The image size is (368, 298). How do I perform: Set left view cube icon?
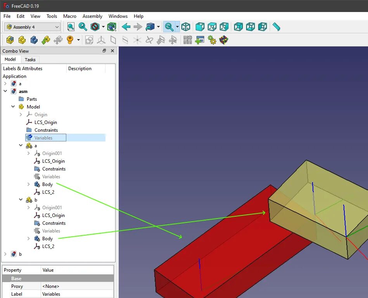(262, 27)
